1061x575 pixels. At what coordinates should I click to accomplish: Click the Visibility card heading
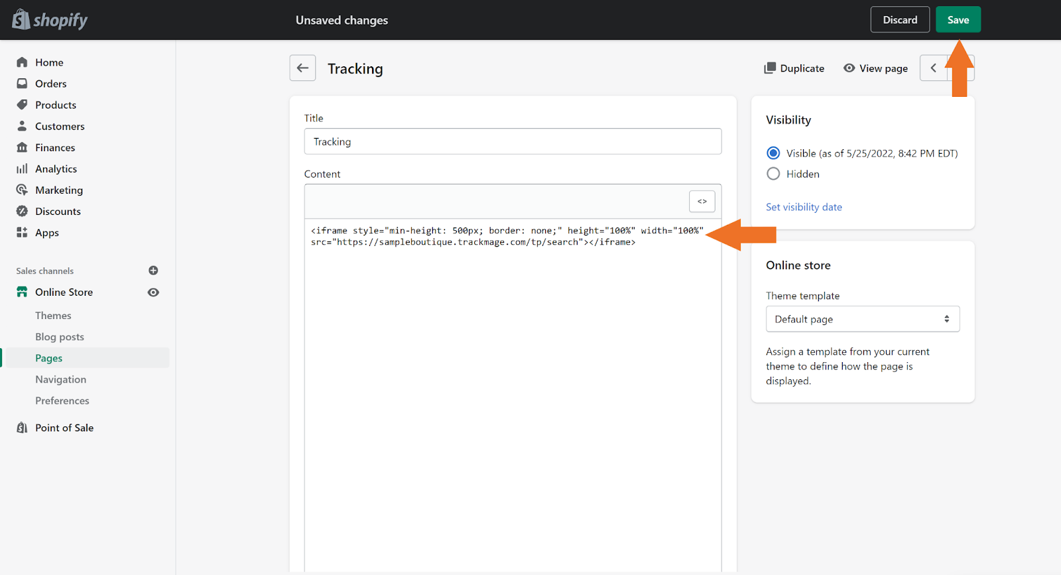[x=788, y=120]
